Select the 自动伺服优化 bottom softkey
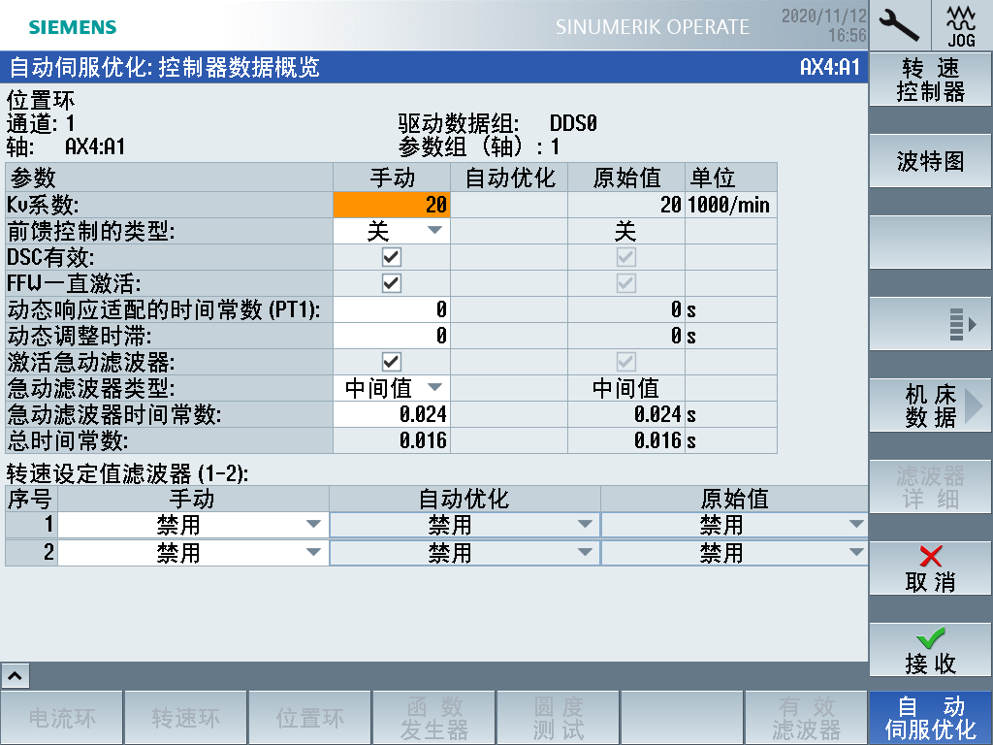Screen dimensions: 993x745 pos(930,718)
